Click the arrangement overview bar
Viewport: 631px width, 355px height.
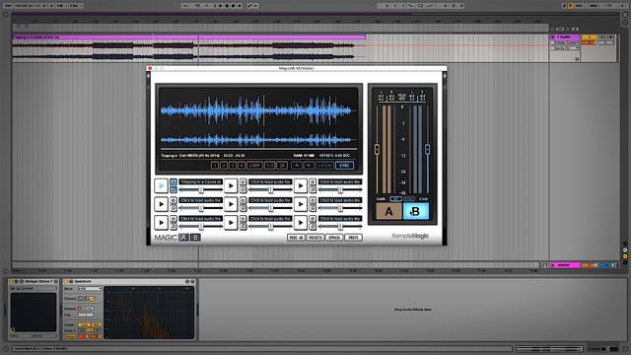click(315, 14)
